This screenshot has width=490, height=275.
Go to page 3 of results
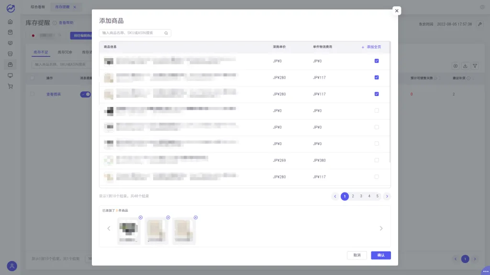coord(361,196)
